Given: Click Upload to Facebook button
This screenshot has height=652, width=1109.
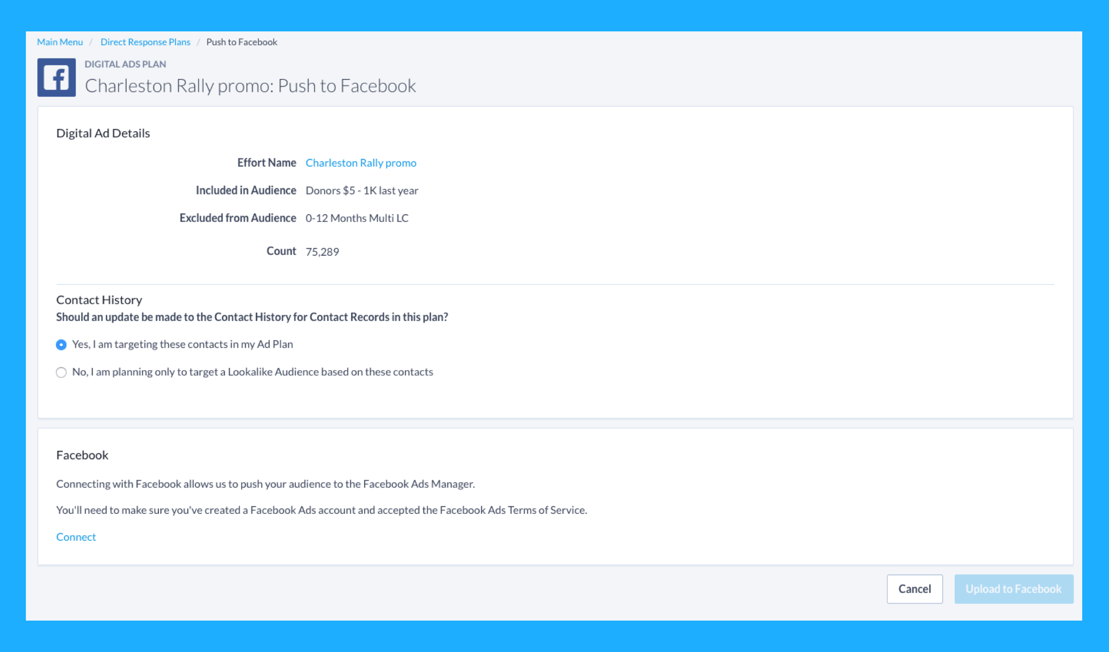Looking at the screenshot, I should [x=1014, y=589].
